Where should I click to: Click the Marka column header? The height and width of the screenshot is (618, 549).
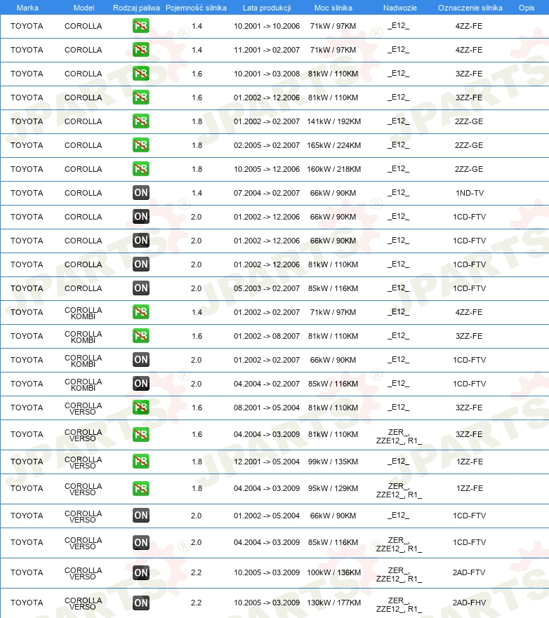coord(27,8)
